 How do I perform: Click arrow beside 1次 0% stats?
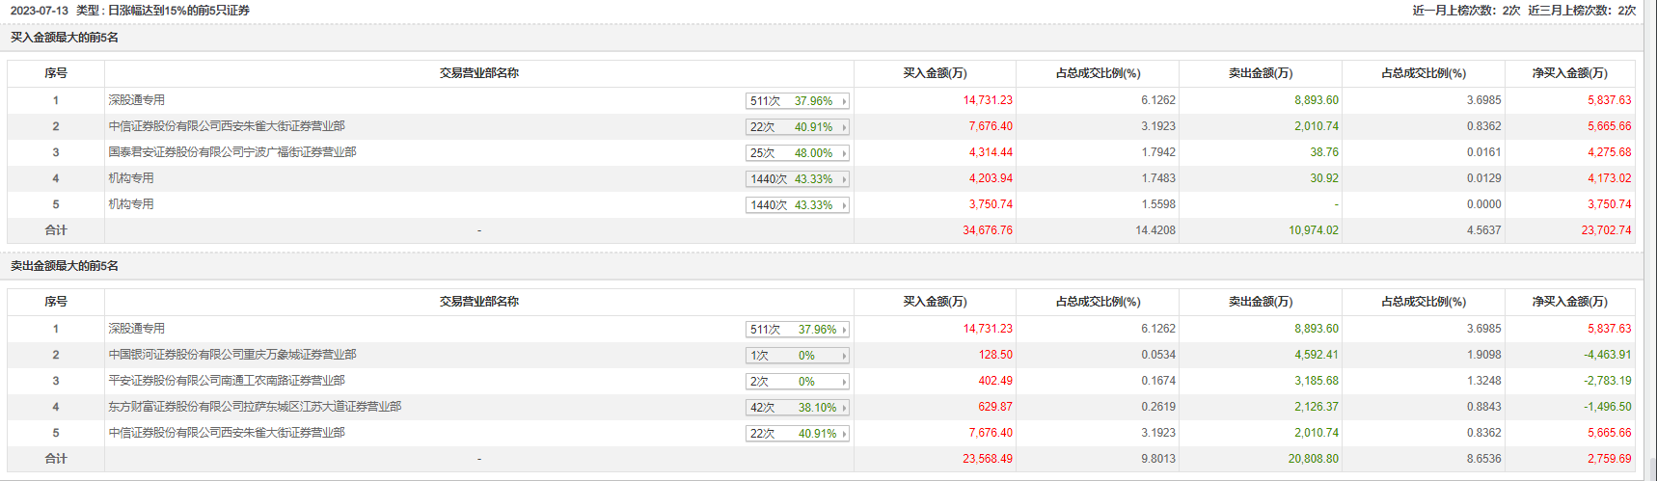click(844, 356)
